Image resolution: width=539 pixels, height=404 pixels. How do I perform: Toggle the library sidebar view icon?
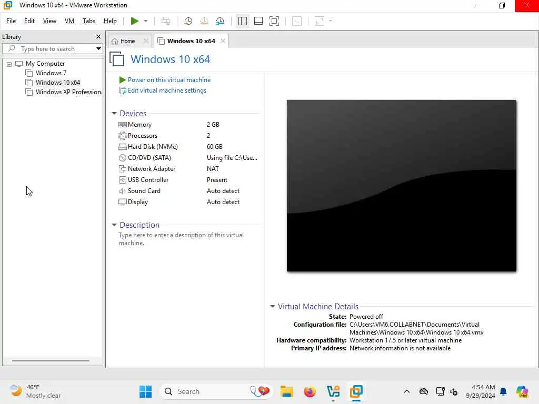point(242,21)
